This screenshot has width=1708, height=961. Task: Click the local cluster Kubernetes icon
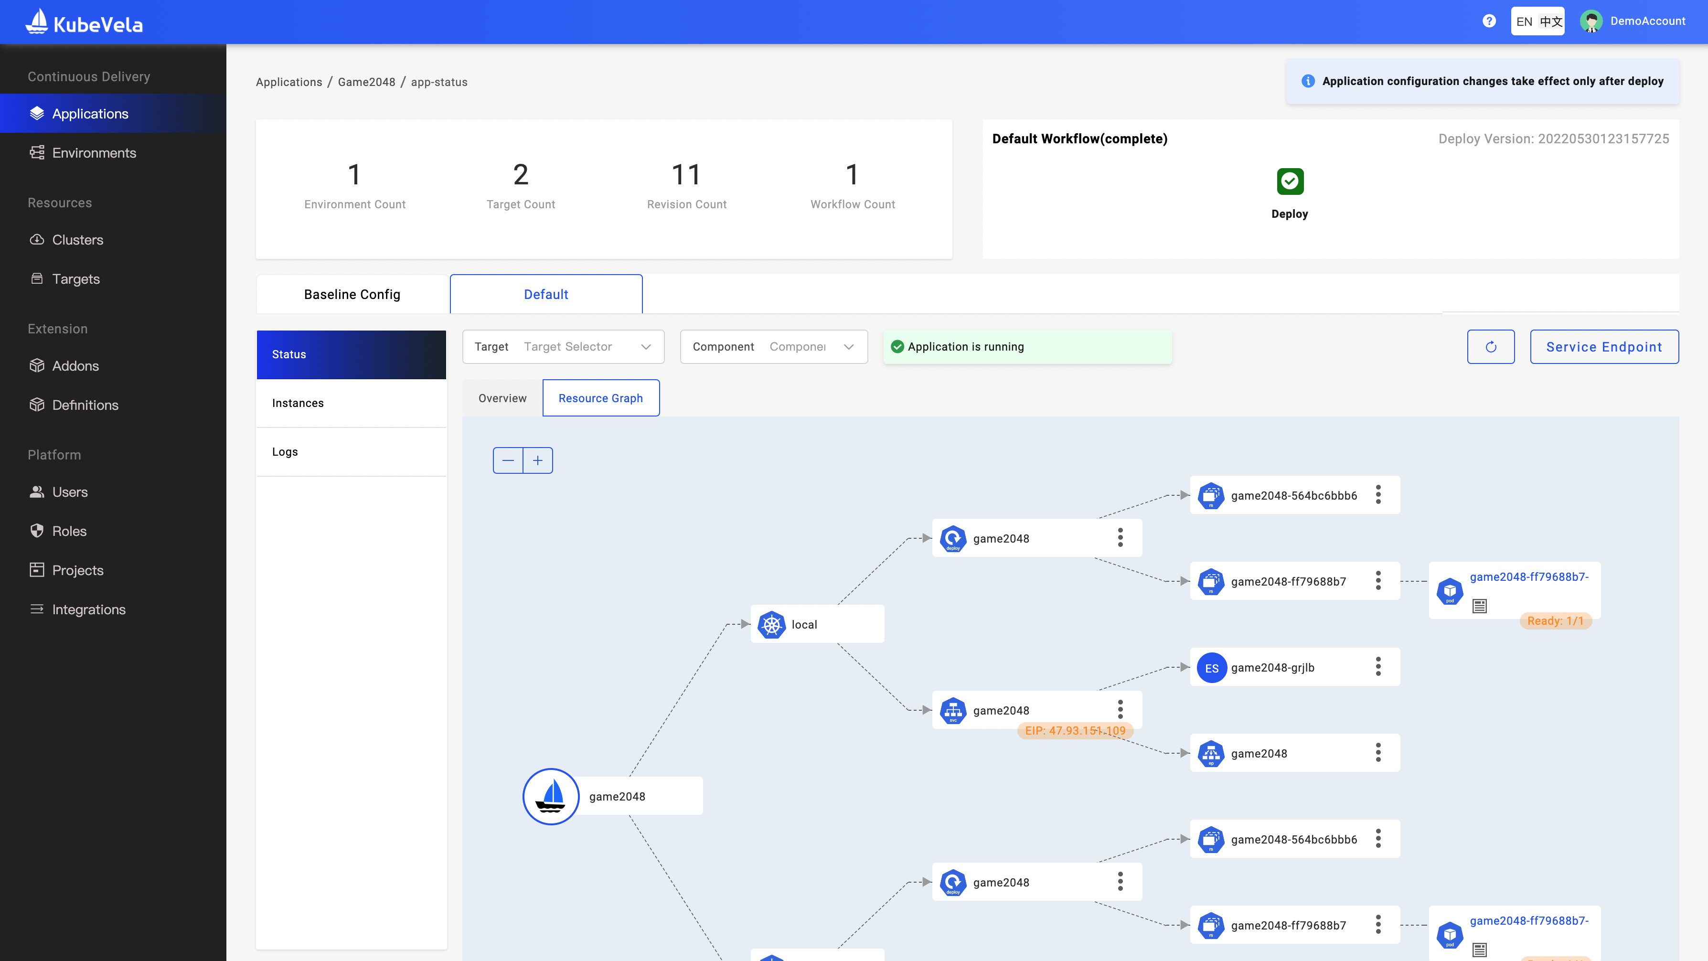771,624
